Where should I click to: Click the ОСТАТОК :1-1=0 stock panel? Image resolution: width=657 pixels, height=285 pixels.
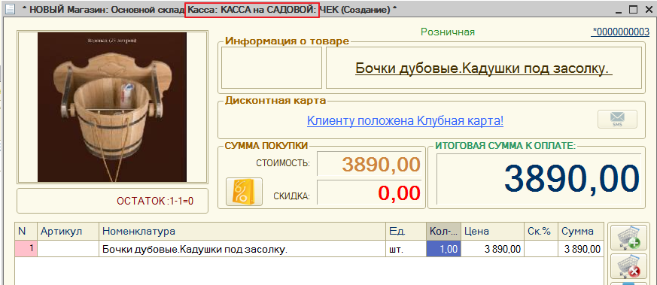(x=112, y=201)
